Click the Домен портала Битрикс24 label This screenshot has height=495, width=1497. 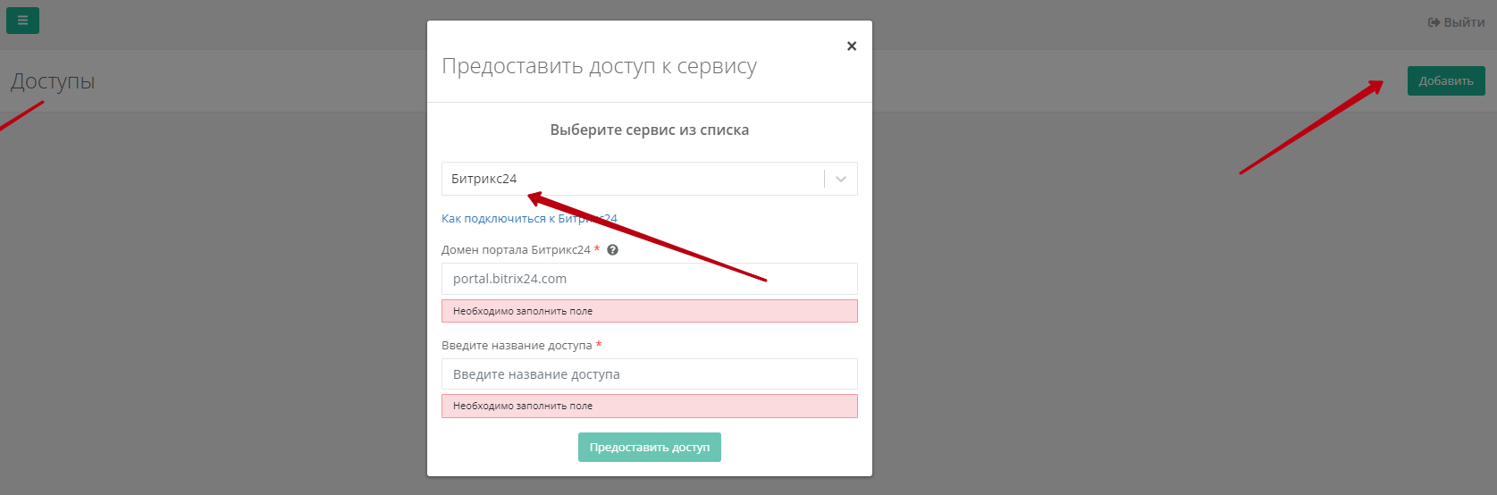(x=516, y=250)
